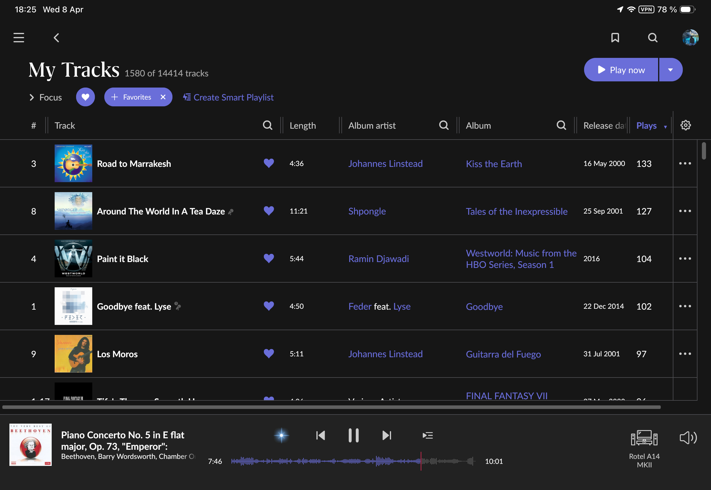Expand the Focus section
Image resolution: width=711 pixels, height=490 pixels.
[46, 97]
